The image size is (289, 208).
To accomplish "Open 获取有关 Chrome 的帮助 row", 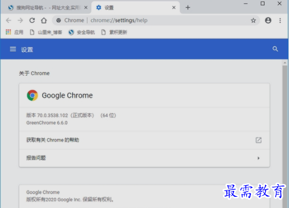I will click(144, 140).
